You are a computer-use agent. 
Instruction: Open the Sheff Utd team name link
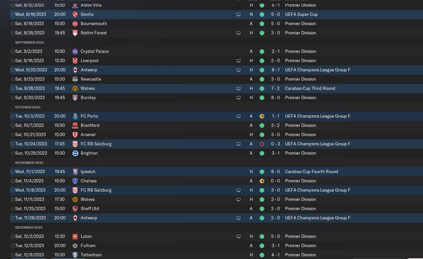[90, 209]
